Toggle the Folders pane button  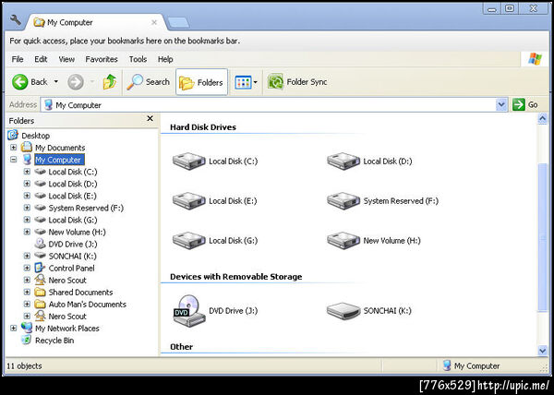pyautogui.click(x=201, y=82)
